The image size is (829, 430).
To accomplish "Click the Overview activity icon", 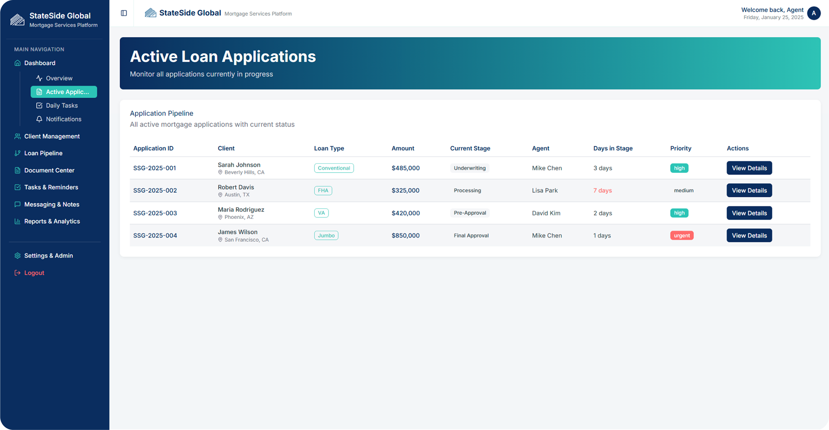I will (39, 78).
